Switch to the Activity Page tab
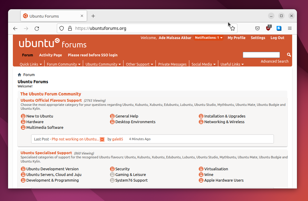Screen dimensions: 308x201 tap(51, 55)
